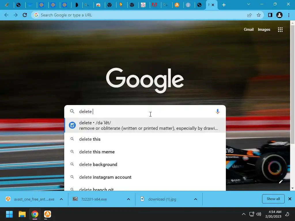Open Windows Start menu

click(x=9, y=214)
